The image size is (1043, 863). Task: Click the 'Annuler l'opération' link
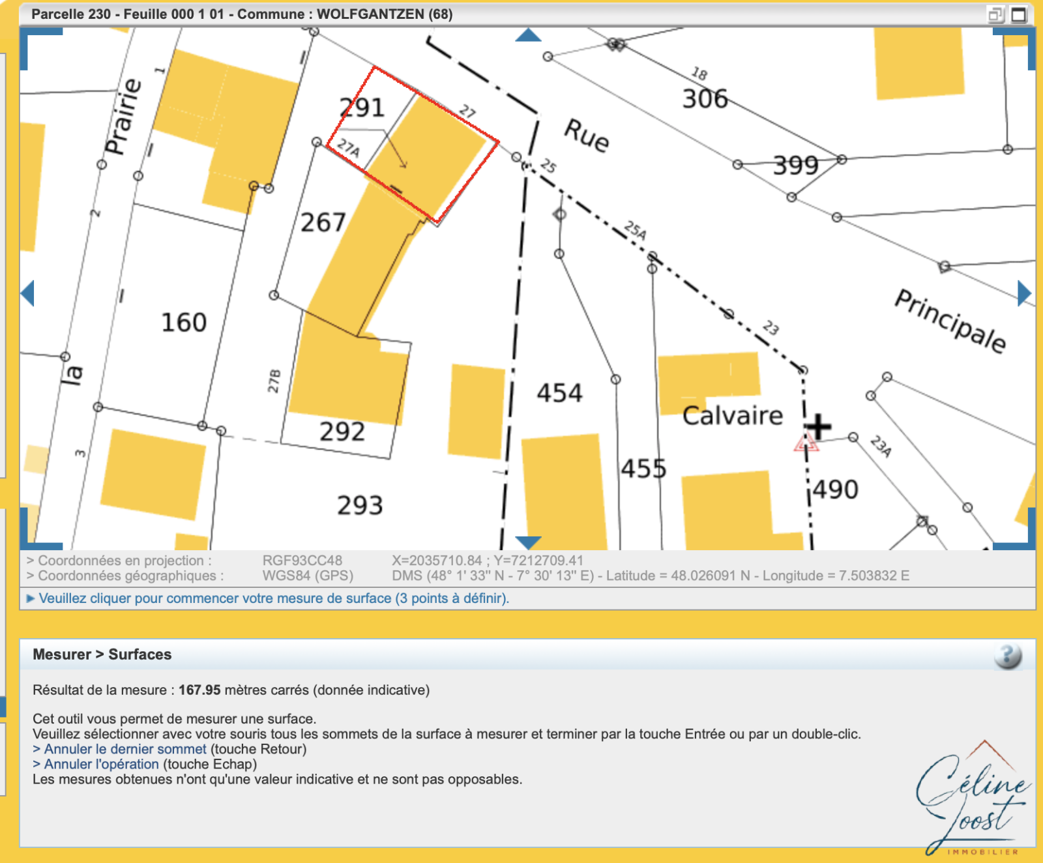click(101, 764)
